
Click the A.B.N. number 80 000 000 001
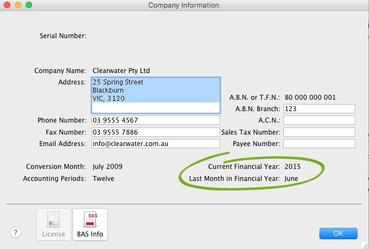coord(311,98)
